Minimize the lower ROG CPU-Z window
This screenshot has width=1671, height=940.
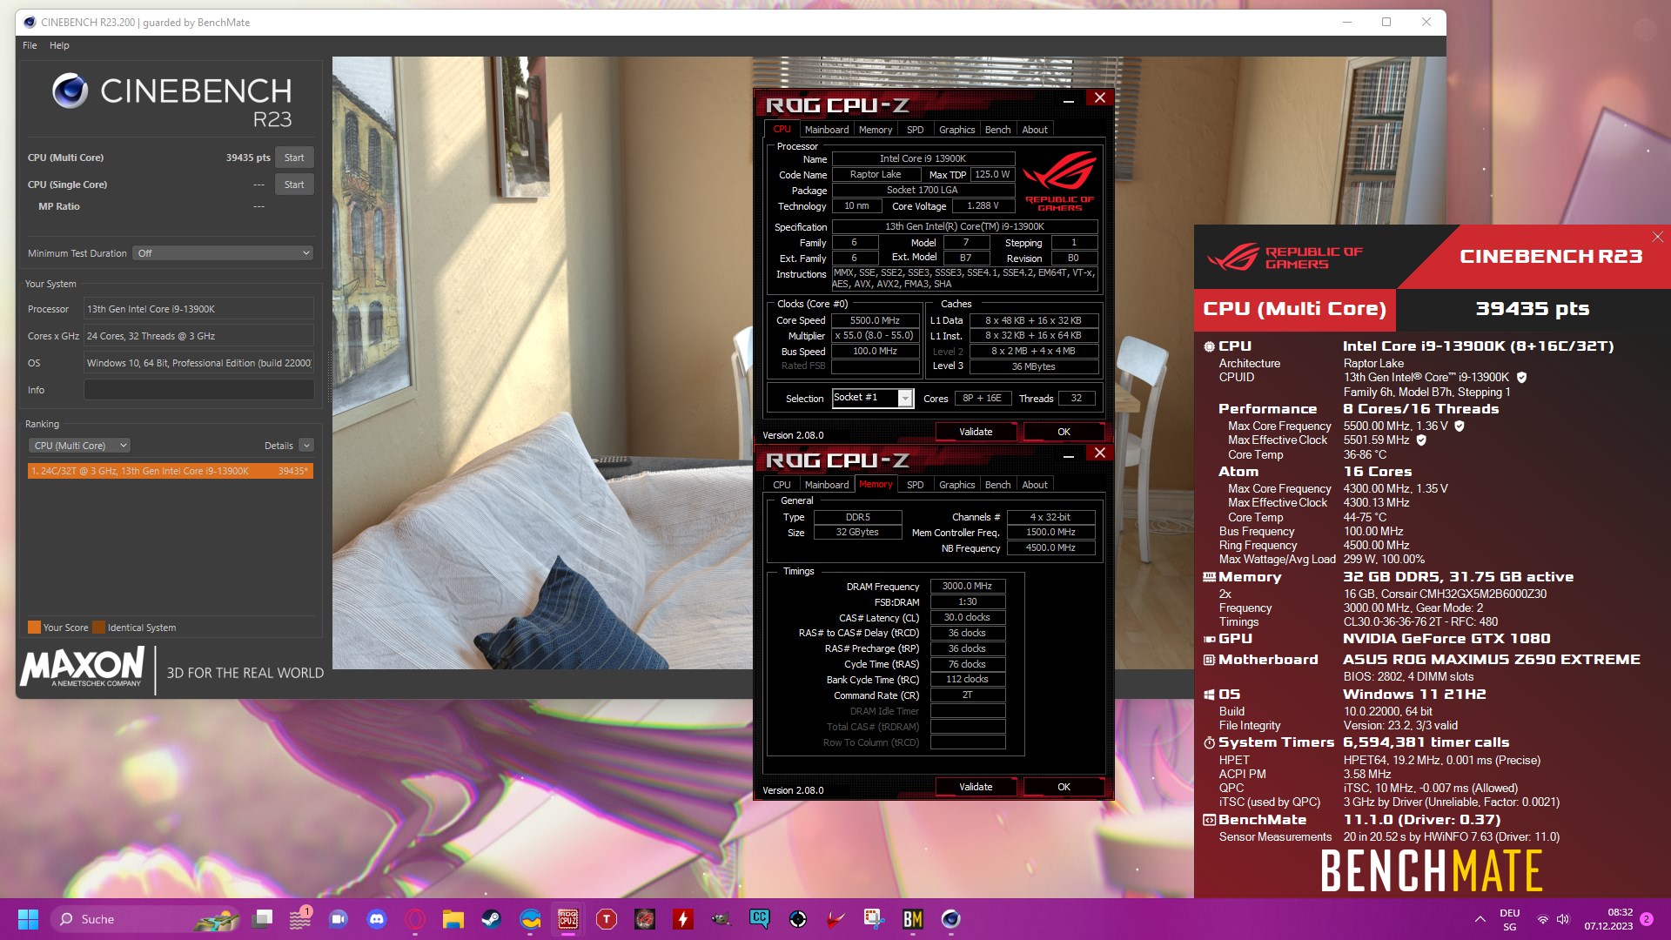1068,455
